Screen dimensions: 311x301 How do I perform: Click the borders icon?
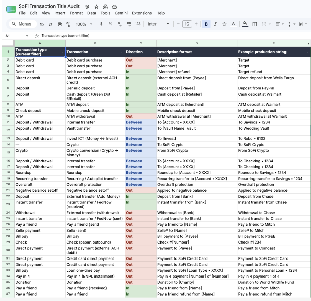[x=255, y=24]
